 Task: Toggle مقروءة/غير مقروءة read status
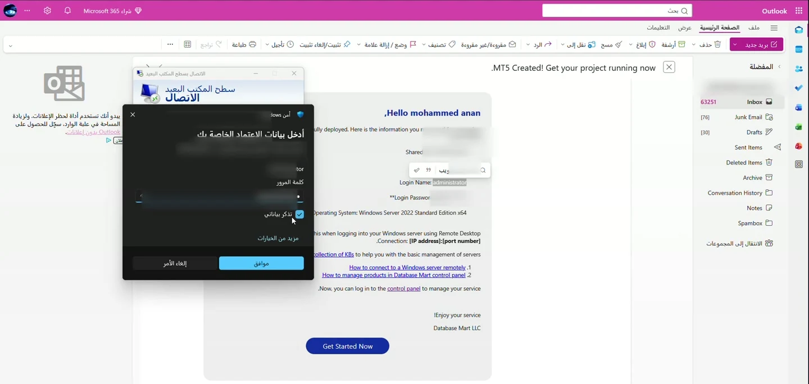point(489,44)
